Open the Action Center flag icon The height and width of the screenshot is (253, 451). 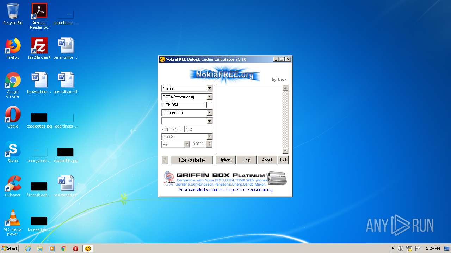418,248
